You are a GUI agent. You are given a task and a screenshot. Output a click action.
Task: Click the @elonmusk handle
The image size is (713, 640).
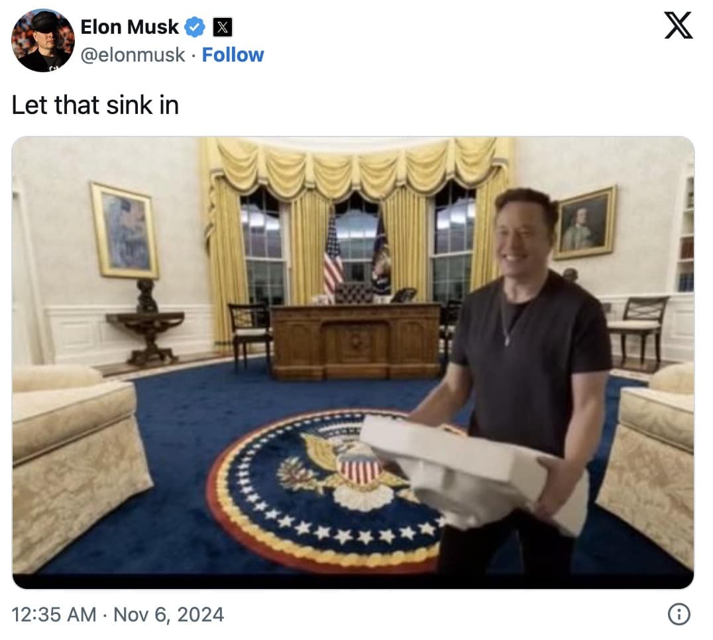click(133, 55)
